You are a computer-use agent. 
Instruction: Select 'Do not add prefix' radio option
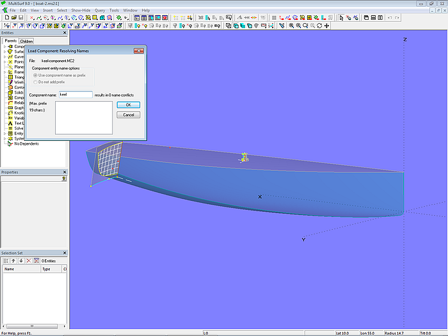[x=36, y=82]
